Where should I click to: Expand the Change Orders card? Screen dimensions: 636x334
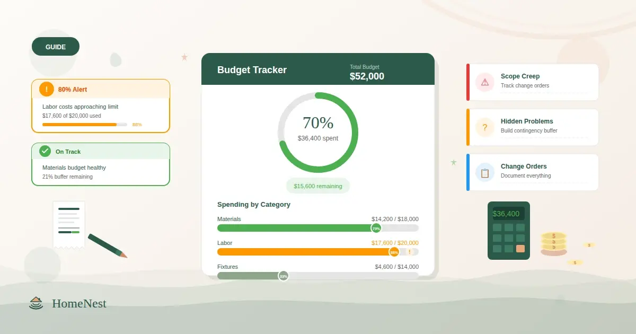532,172
